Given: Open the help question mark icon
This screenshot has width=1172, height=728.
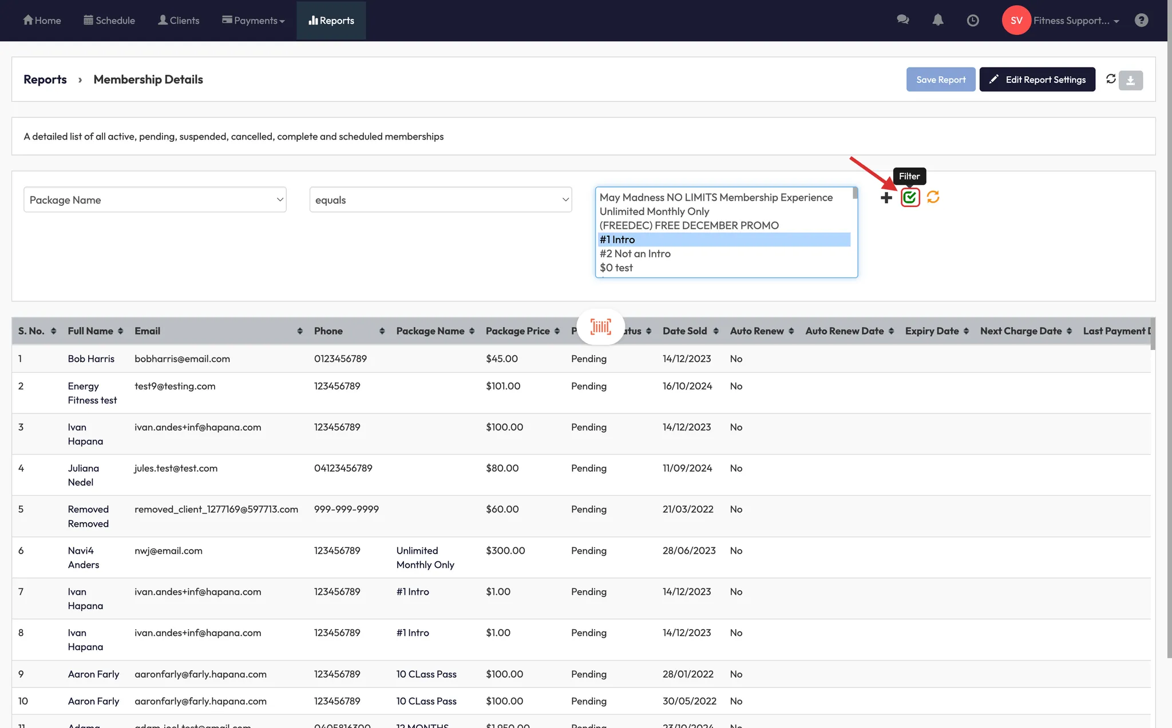Looking at the screenshot, I should coord(1141,20).
